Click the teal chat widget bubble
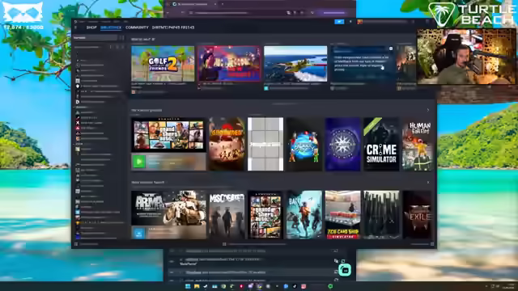Image resolution: width=518 pixels, height=291 pixels. (345, 270)
